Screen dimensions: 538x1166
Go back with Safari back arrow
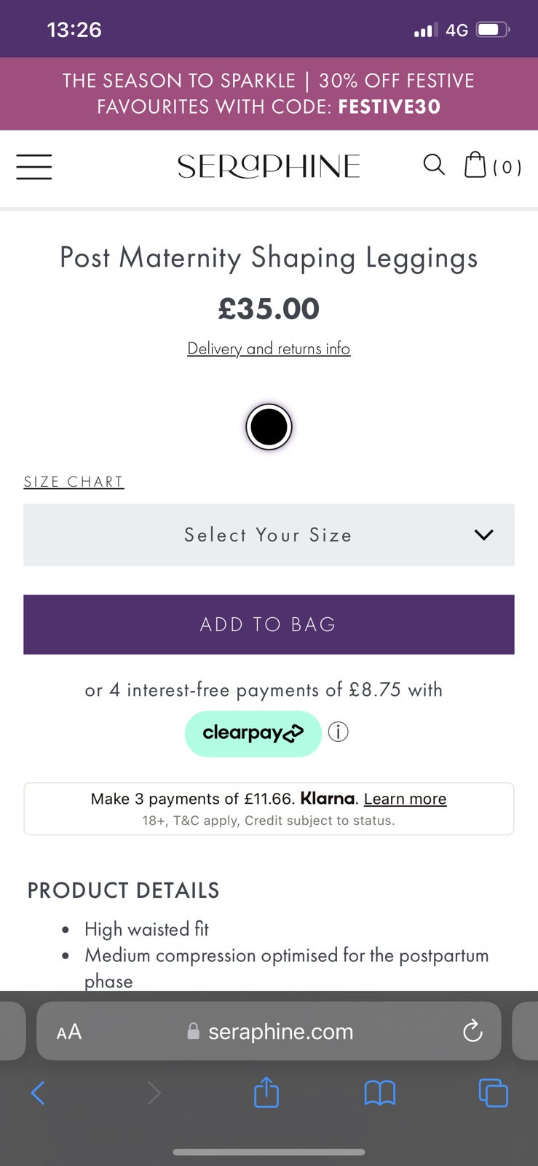[x=39, y=1092]
